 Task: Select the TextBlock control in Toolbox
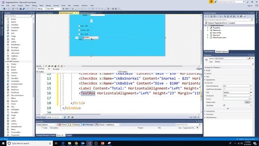click(x=15, y=56)
